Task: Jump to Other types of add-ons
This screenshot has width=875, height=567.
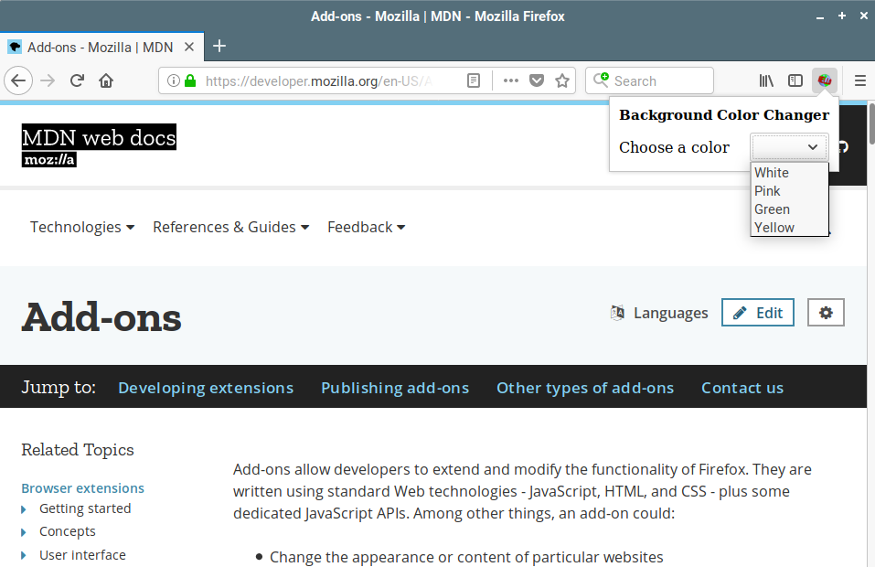Action: [x=585, y=388]
